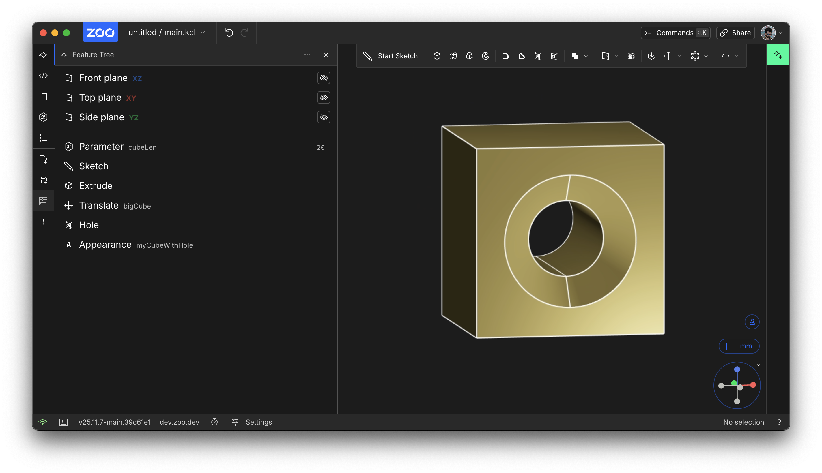Toggle visibility of Top plane
Screen dimensions: 822x473
tap(324, 97)
